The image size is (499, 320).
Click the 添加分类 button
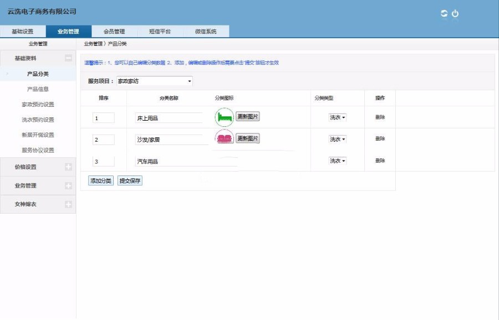[100, 180]
